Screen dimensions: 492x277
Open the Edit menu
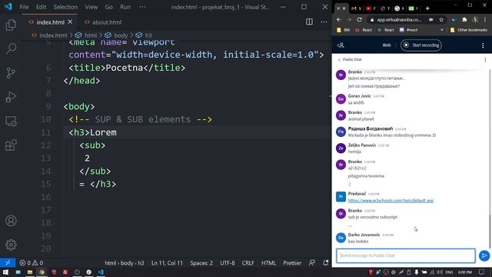pos(41,7)
